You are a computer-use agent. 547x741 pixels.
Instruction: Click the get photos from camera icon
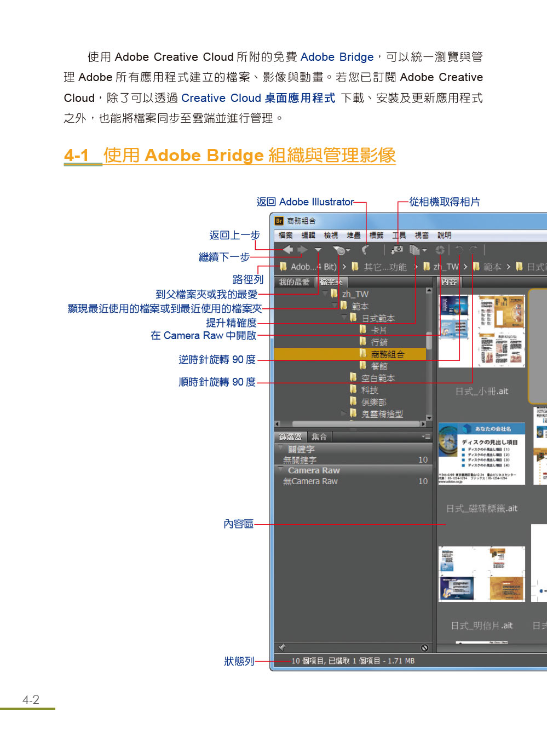coord(398,250)
